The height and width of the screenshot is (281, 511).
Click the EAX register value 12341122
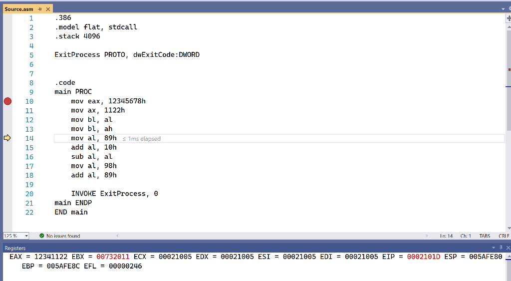pos(51,257)
